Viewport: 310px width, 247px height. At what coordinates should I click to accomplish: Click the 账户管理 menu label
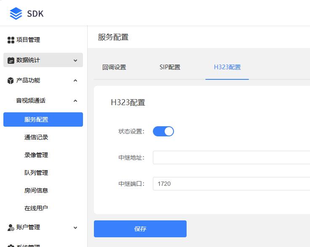(x=28, y=228)
